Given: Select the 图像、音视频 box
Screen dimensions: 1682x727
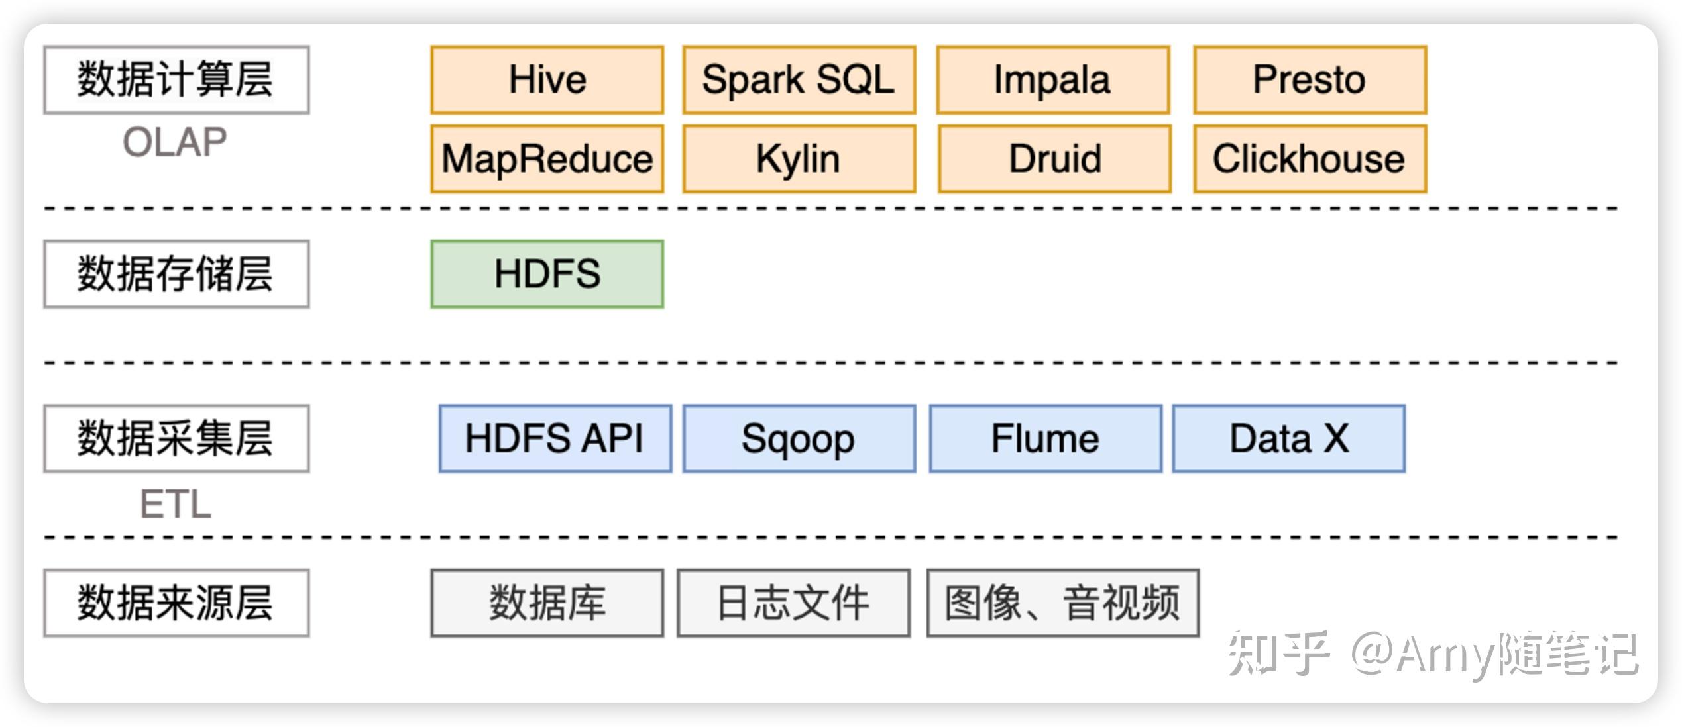Looking at the screenshot, I should click(x=1063, y=603).
